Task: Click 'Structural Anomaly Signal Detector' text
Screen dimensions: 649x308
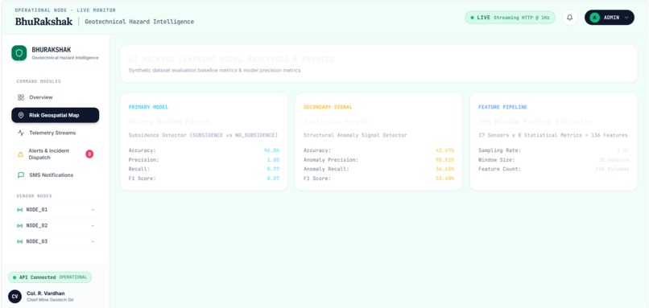Action: [355, 135]
